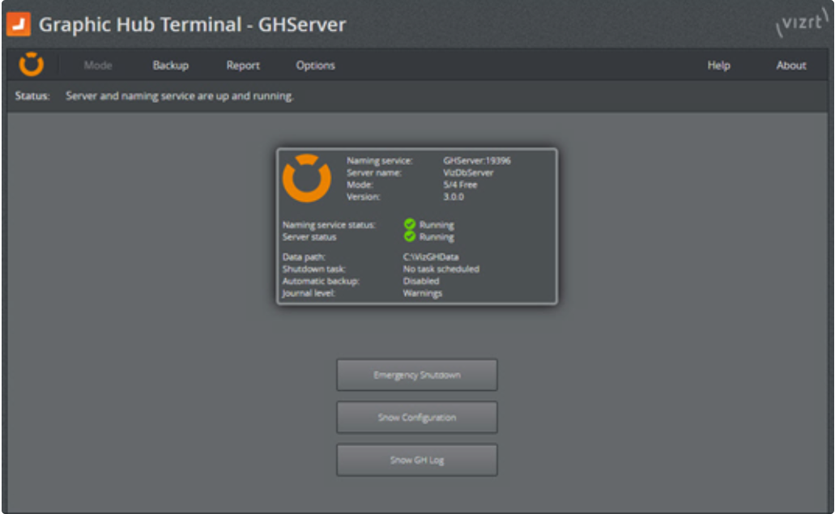This screenshot has width=835, height=514.
Task: Click the 'Server name:' label
Action: pyautogui.click(x=374, y=172)
